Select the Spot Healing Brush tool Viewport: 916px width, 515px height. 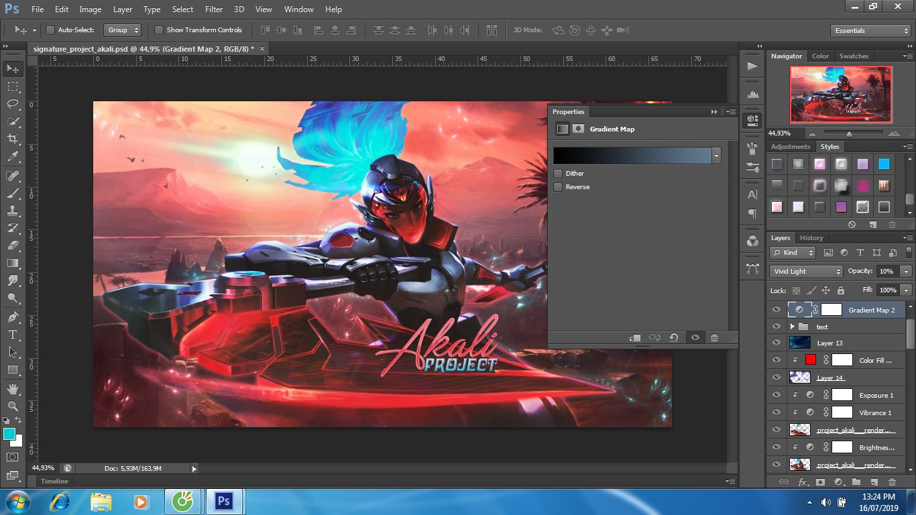click(x=13, y=176)
